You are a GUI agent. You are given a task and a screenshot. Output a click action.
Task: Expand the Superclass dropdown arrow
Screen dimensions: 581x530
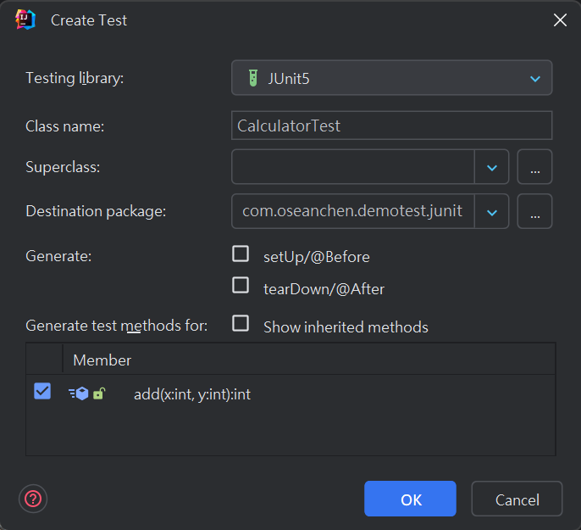coord(491,167)
